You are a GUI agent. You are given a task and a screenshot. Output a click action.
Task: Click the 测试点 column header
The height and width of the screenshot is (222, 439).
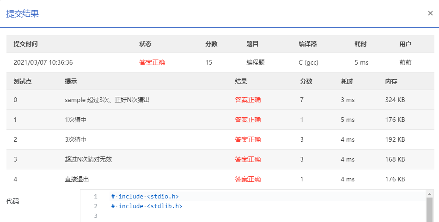pyautogui.click(x=23, y=81)
